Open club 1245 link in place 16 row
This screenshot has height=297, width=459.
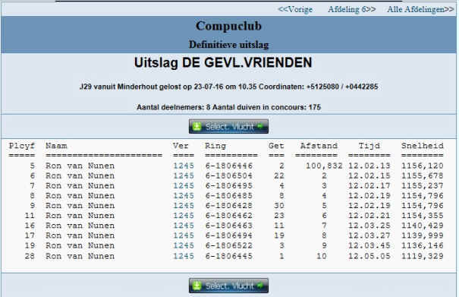click(184, 226)
